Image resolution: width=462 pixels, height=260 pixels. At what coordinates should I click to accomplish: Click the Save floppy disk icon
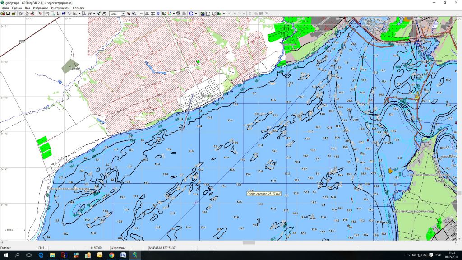click(8, 14)
